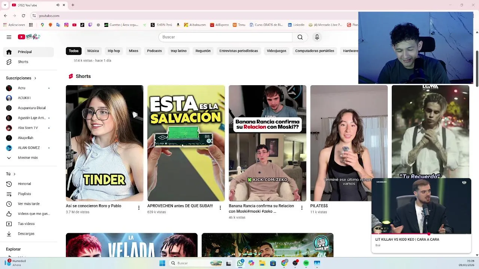Click the search magnifier button
Screen dimensions: 479x269
(300, 37)
